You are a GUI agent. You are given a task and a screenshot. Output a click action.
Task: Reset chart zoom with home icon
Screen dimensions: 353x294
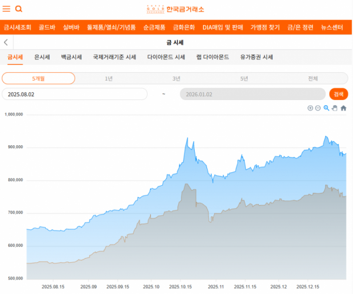[344, 108]
